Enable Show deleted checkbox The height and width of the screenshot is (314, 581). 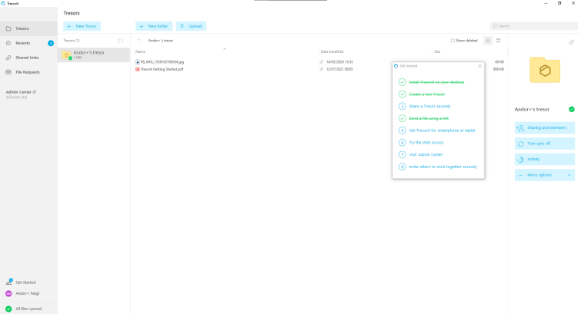pyautogui.click(x=452, y=41)
